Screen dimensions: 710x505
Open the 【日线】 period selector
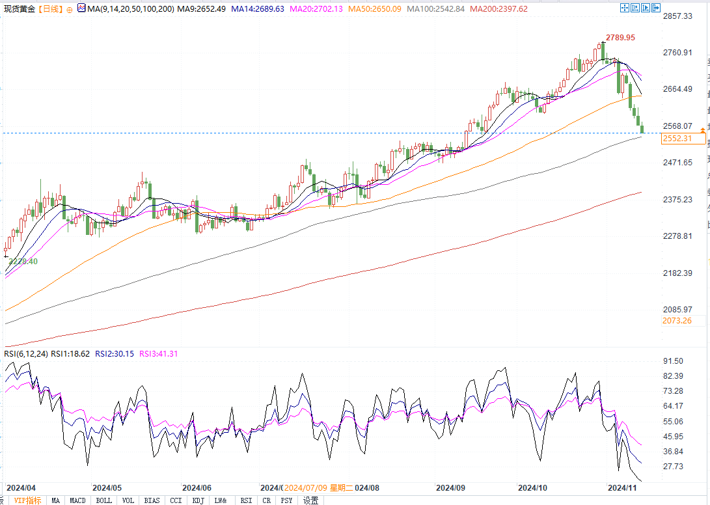point(50,9)
